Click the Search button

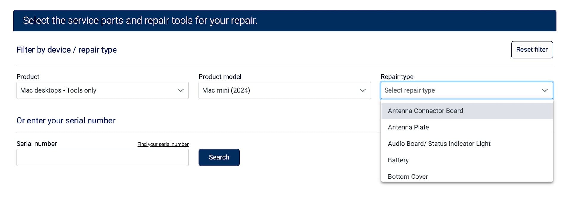[x=219, y=157]
